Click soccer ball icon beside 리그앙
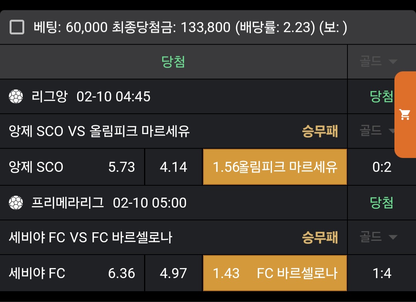Viewport: 416px width, 302px height. pos(16,96)
